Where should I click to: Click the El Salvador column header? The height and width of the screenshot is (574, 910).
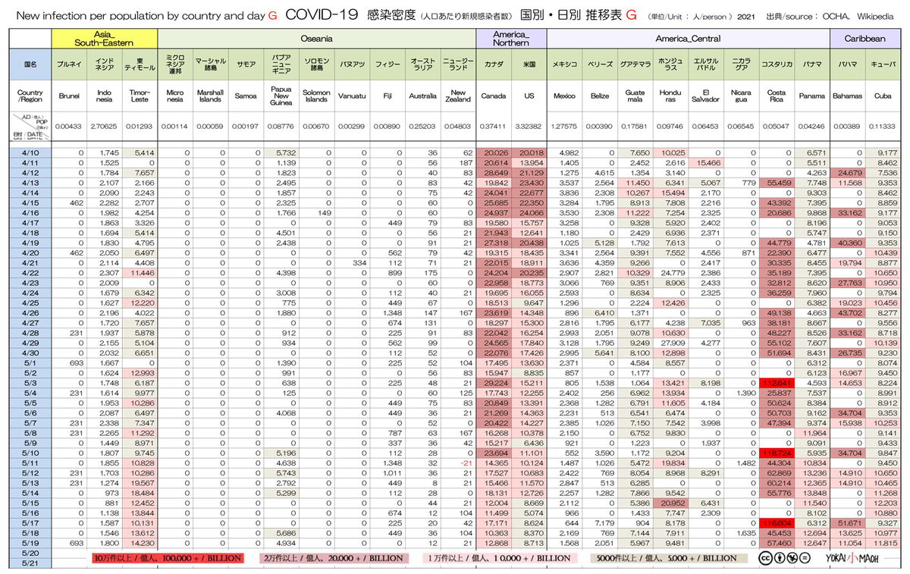[705, 96]
